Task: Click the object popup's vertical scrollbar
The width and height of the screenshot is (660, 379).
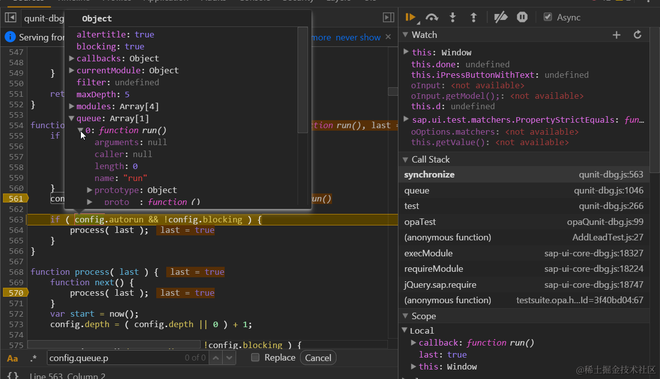Action: point(303,80)
